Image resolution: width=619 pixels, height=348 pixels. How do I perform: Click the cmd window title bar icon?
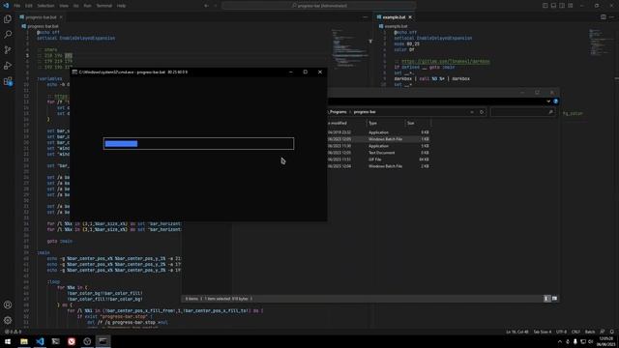(x=74, y=72)
